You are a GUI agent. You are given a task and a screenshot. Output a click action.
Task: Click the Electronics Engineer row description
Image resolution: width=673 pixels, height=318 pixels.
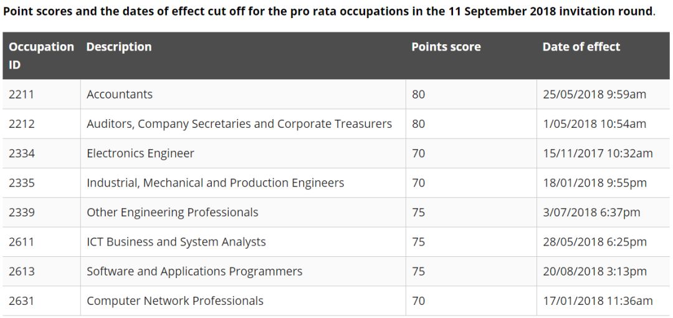tap(140, 153)
